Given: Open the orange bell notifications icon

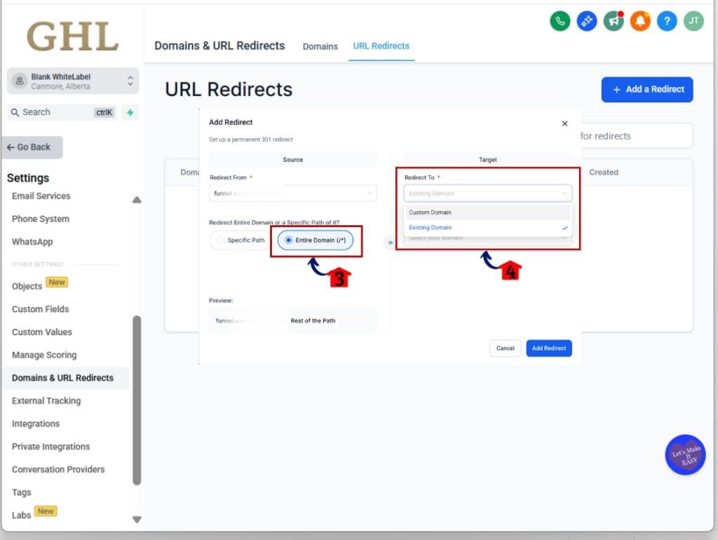Looking at the screenshot, I should click(640, 21).
